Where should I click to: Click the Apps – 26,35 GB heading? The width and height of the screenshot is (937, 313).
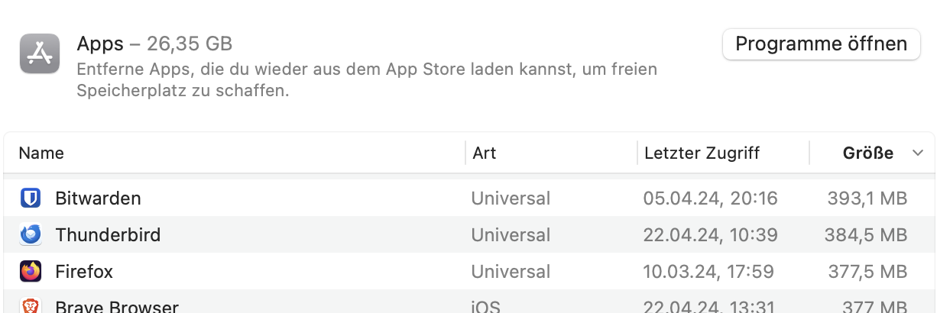(x=154, y=44)
